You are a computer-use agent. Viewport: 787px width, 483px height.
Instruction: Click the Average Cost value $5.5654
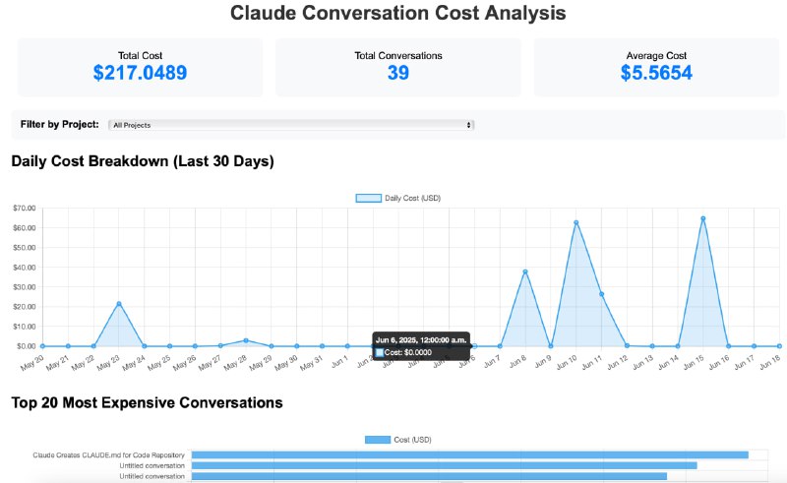[x=656, y=73]
